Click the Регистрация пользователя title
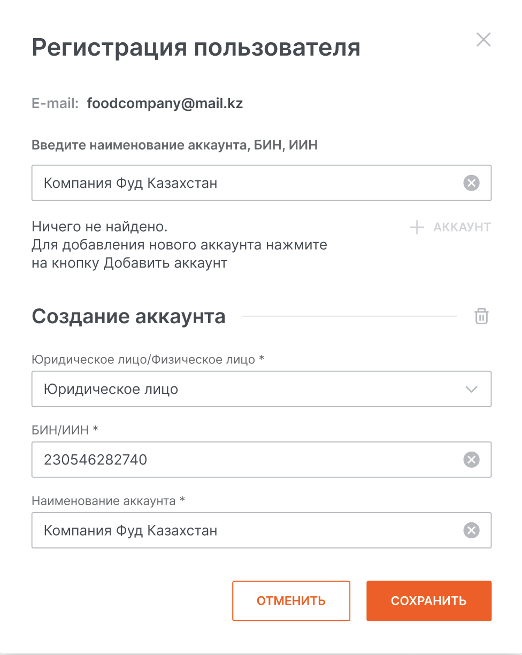The height and width of the screenshot is (655, 522). 196,48
